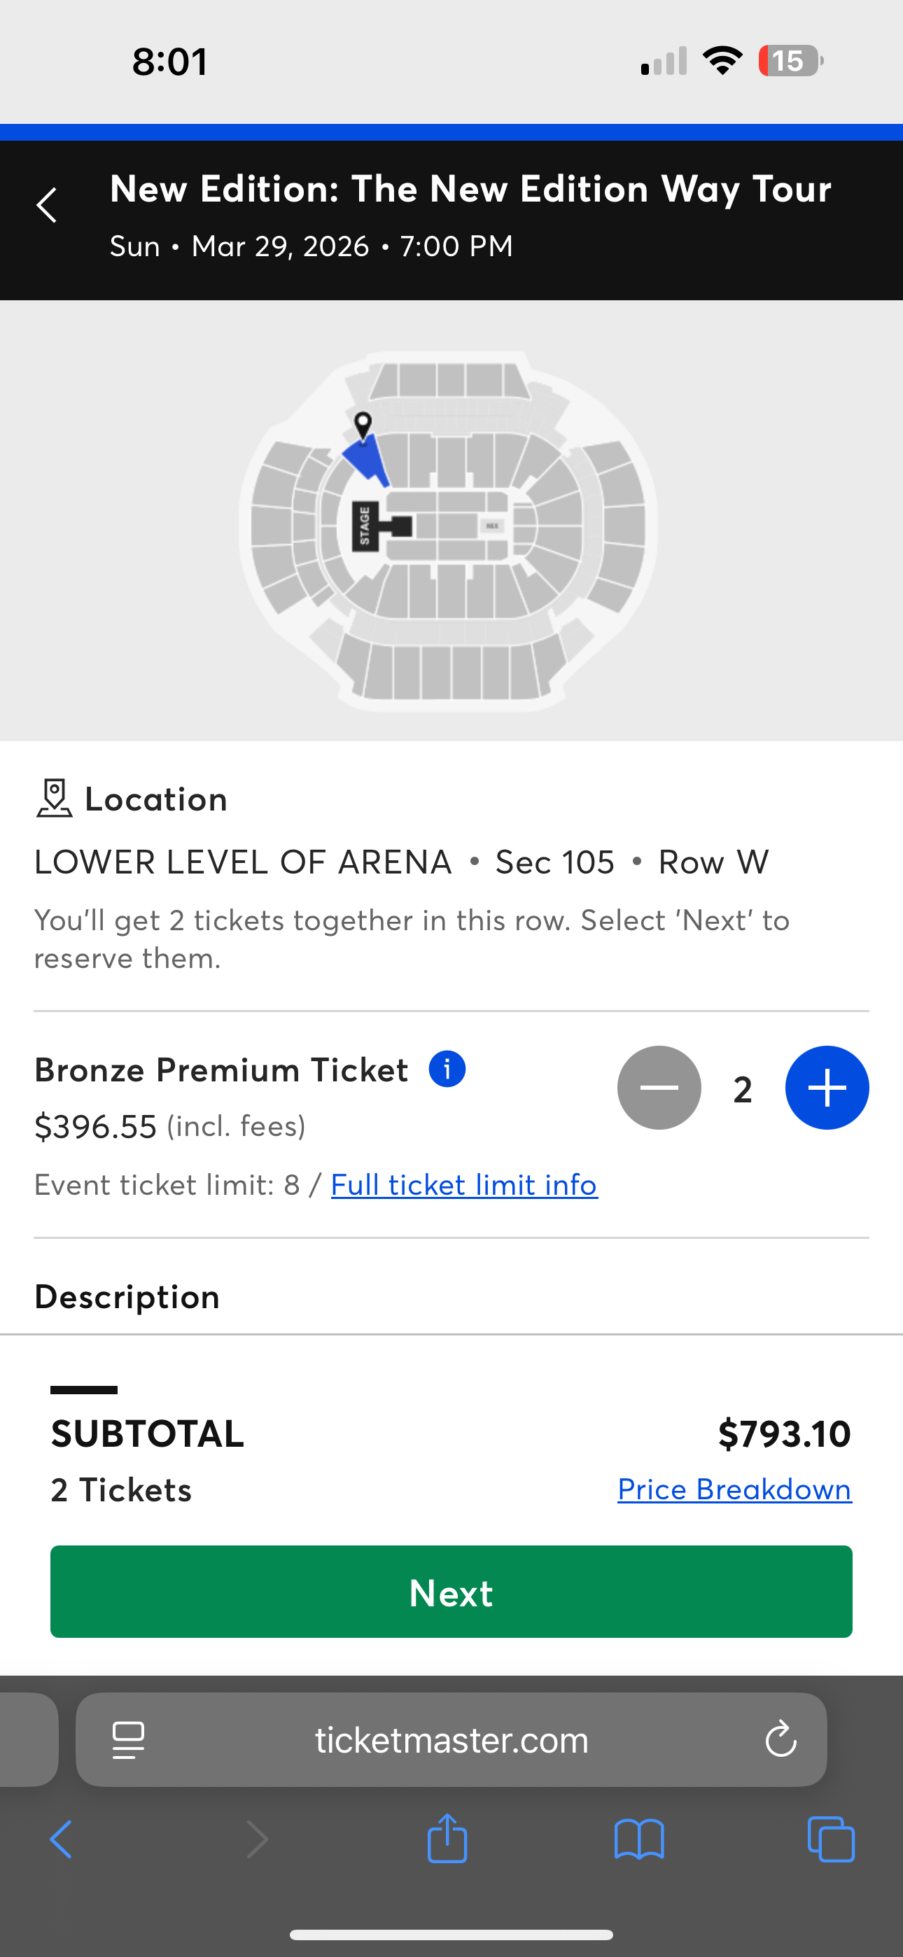Tap the STAGE block on venue map

click(x=365, y=526)
